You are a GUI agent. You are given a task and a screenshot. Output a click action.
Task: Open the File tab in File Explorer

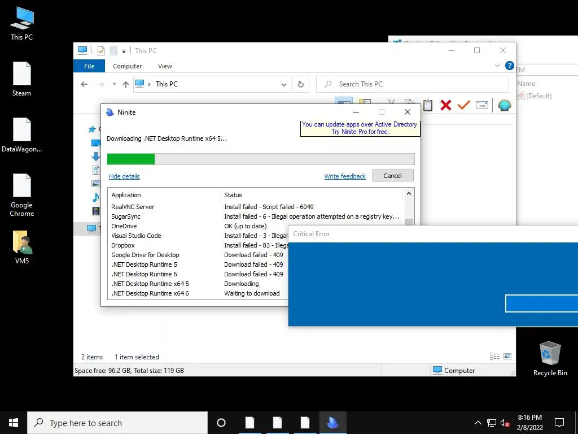[x=89, y=66]
